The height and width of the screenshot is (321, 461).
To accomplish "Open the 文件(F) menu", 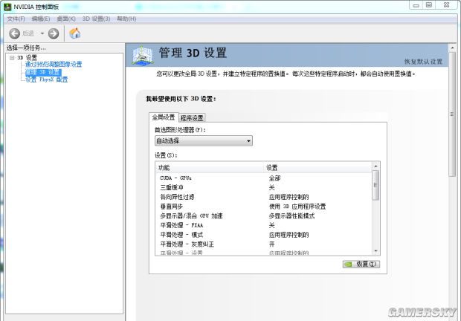I will click(16, 19).
